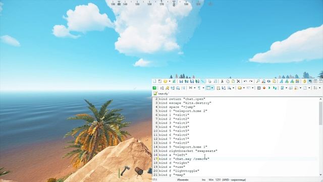Click line 'bind return "chat.open"'
Viewport: 323px width, 182px height.
coord(182,99)
